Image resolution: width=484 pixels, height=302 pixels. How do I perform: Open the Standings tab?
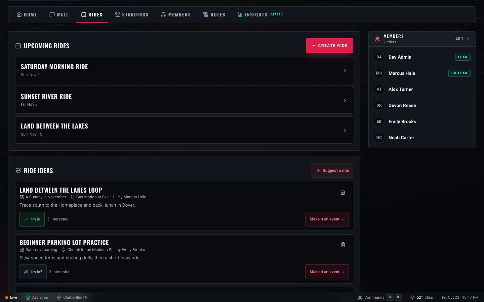coord(132,15)
